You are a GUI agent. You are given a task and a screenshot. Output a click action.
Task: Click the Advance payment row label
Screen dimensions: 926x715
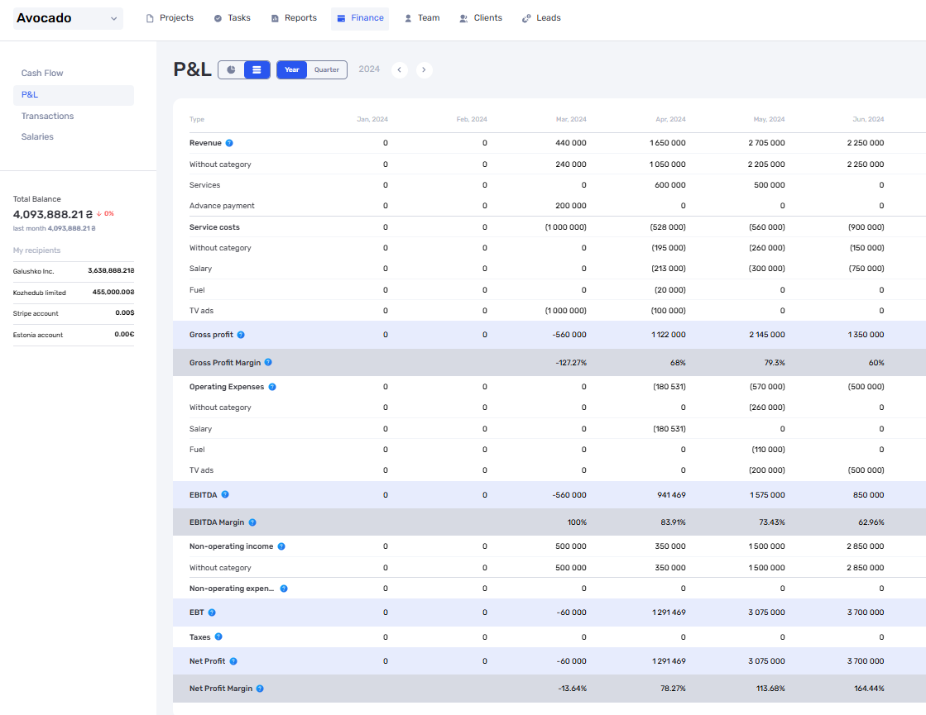(222, 206)
